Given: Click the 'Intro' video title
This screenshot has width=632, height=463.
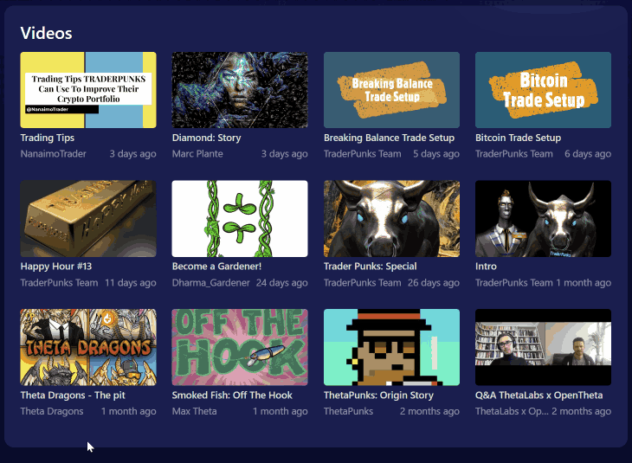Looking at the screenshot, I should tap(486, 267).
